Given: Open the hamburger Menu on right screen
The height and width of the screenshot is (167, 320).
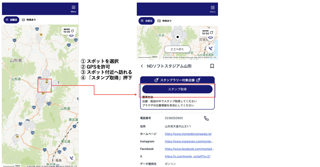Looking at the screenshot, I should (212, 9).
